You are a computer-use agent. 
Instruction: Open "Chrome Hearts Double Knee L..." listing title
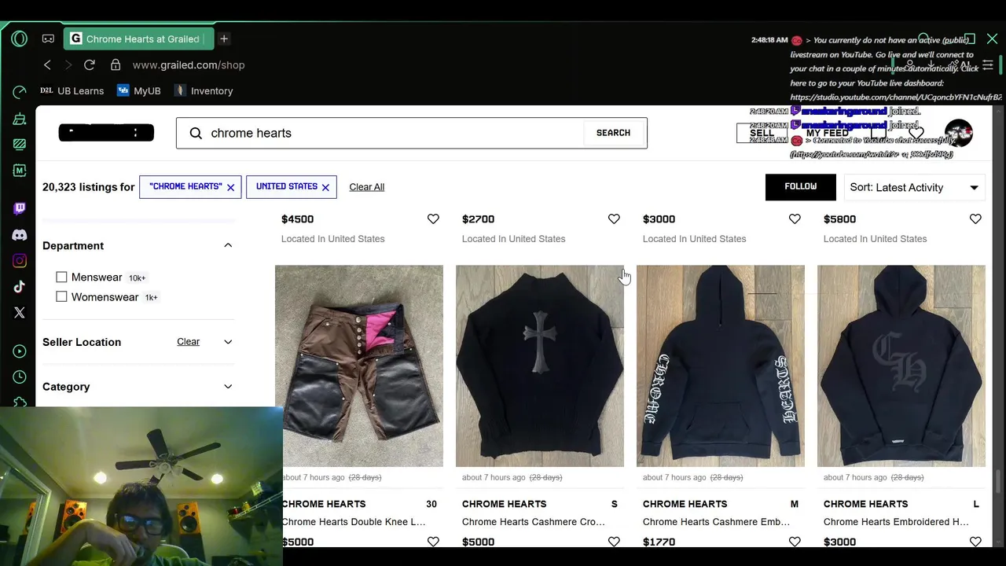[354, 522]
